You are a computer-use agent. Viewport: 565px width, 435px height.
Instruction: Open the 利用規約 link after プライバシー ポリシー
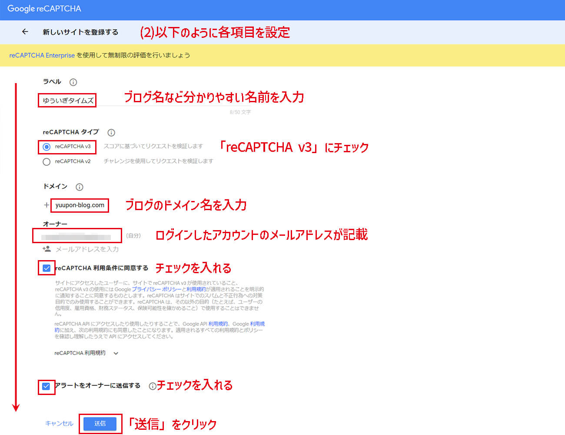pos(196,289)
